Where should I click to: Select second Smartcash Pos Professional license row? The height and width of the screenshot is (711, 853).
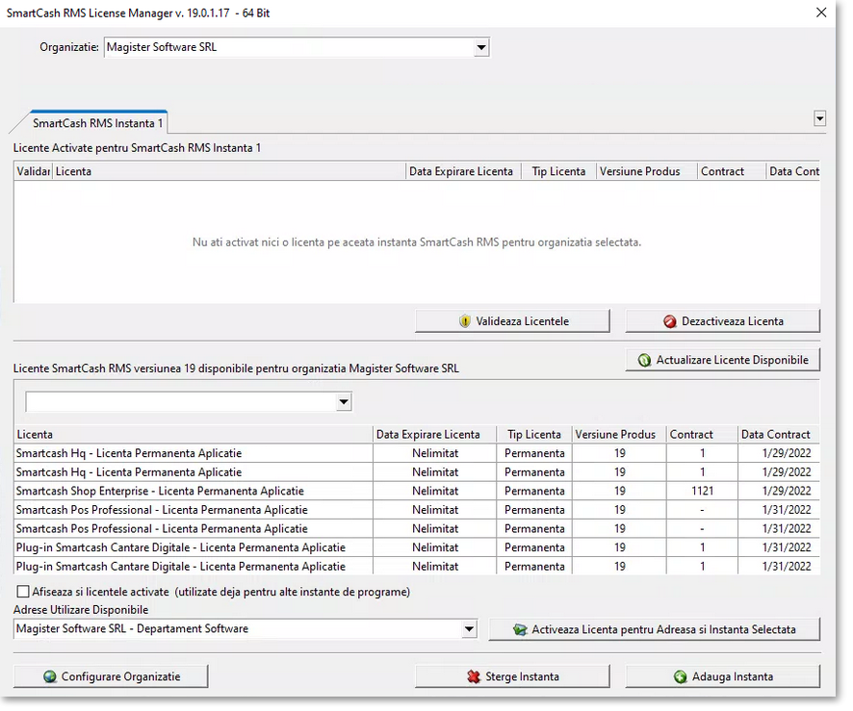(417, 529)
